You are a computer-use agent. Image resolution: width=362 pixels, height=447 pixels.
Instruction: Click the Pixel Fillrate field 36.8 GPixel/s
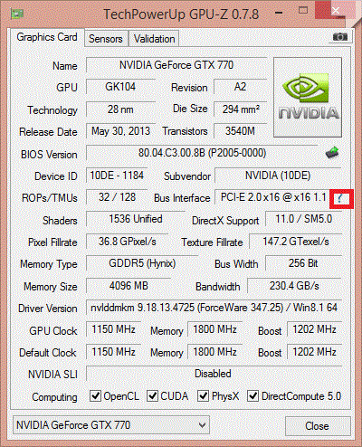pyautogui.click(x=127, y=242)
